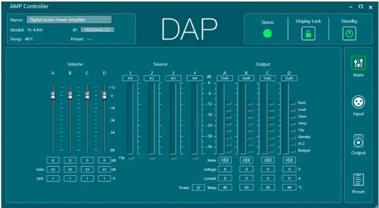Click the Voltage value for output A

(x=225, y=169)
